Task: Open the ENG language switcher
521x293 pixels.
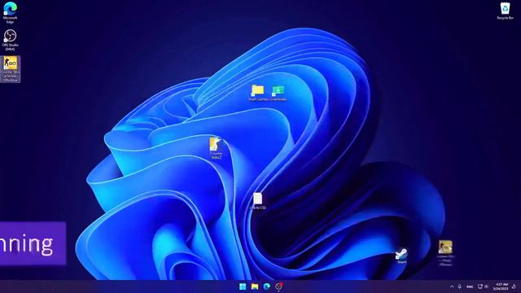Action: tap(470, 286)
